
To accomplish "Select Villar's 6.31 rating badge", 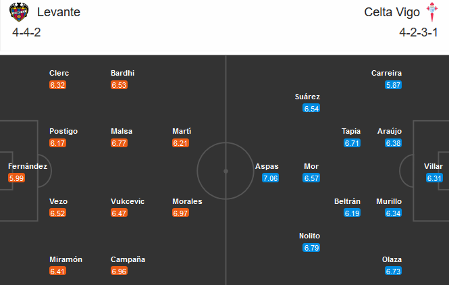I will pyautogui.click(x=434, y=178).
